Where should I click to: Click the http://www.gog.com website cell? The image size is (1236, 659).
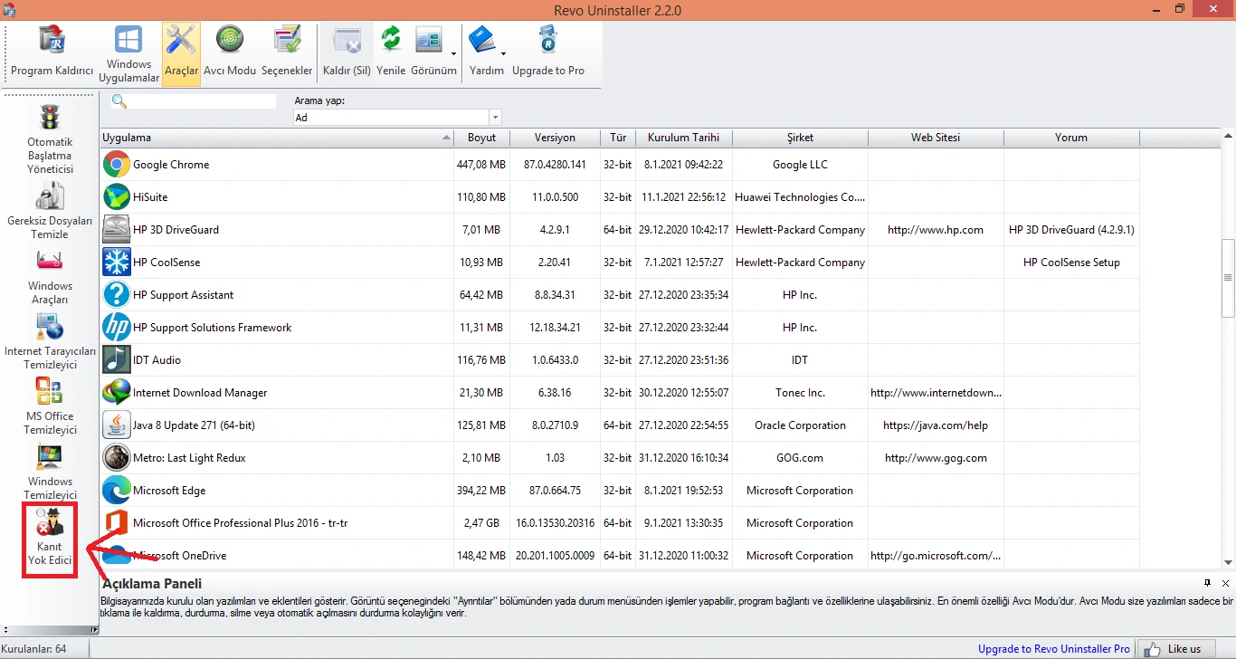[x=936, y=458]
